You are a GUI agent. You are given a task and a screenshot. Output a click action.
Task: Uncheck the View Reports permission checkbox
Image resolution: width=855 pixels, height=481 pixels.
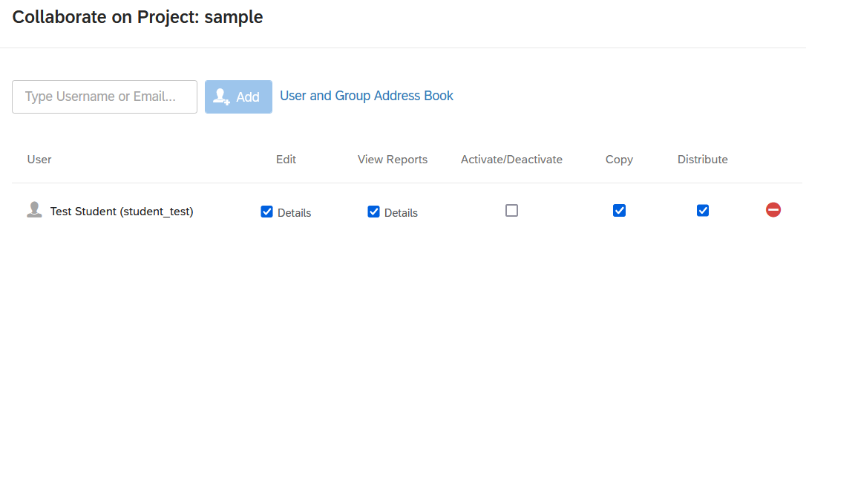click(374, 212)
